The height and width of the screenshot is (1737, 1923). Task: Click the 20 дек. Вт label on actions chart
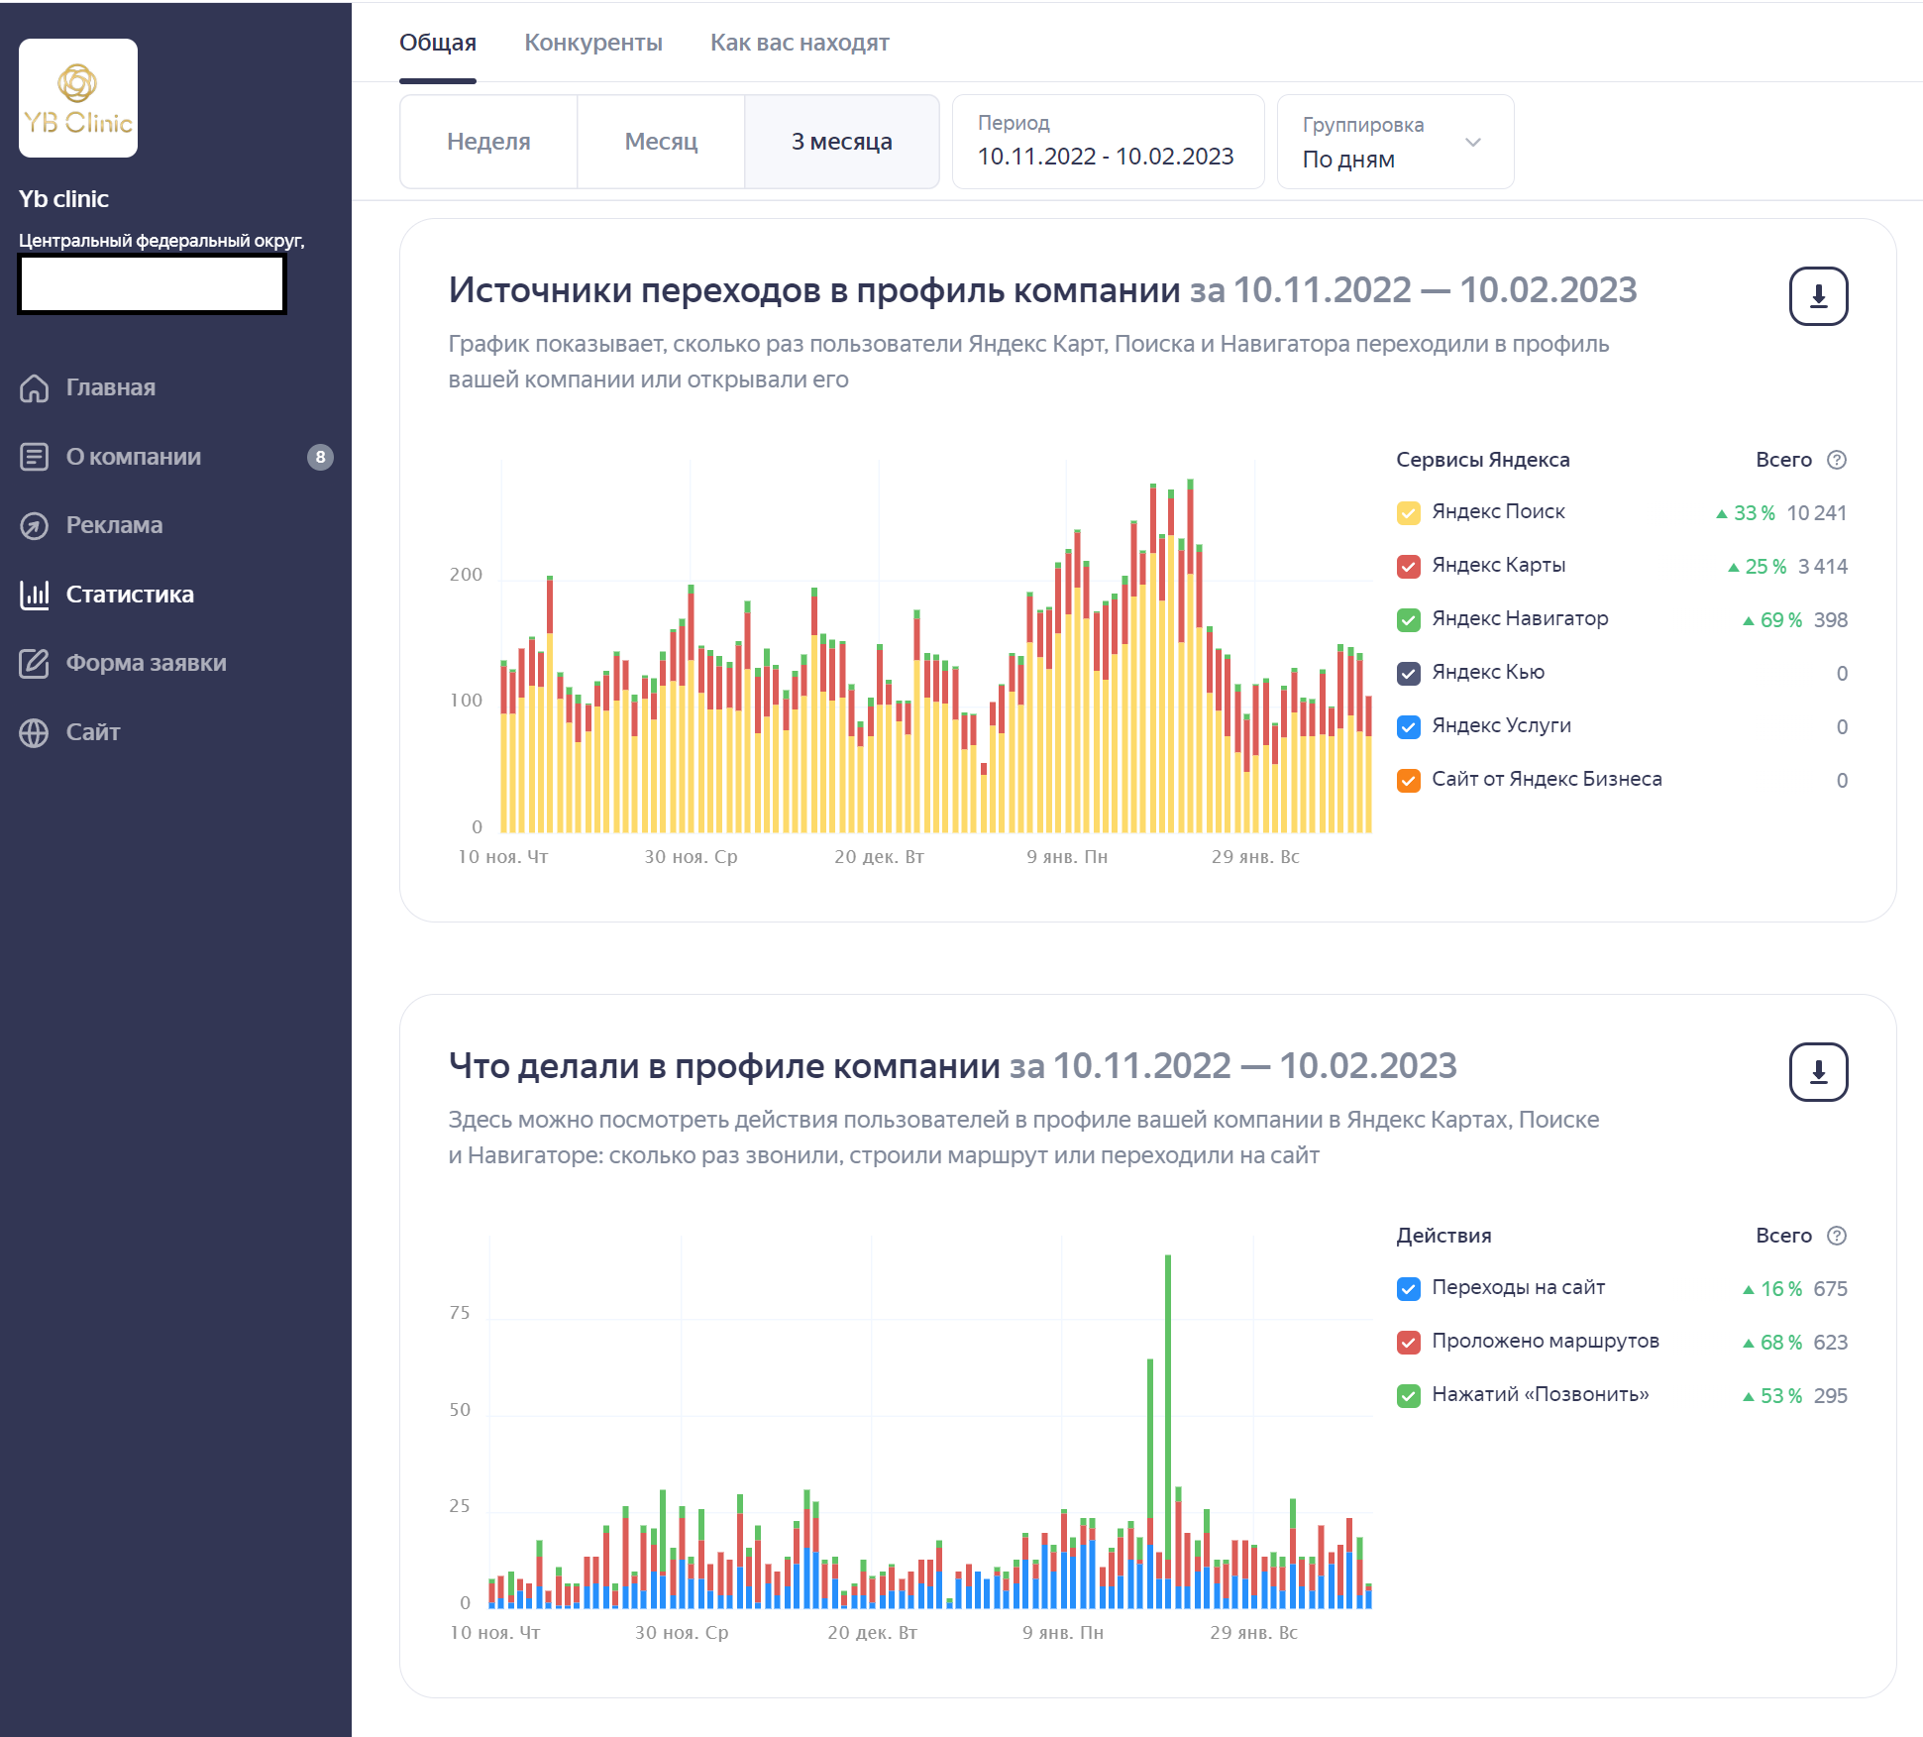click(872, 1633)
